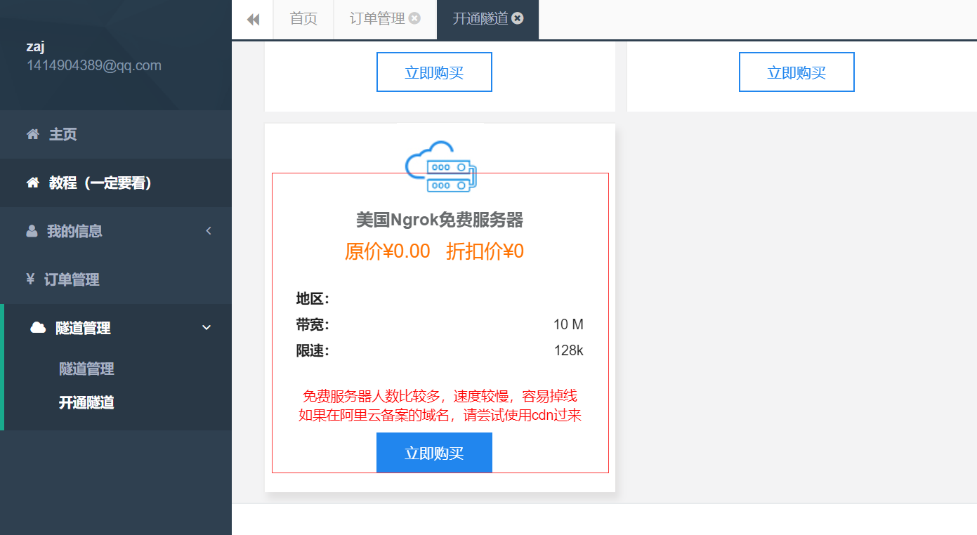Image resolution: width=977 pixels, height=535 pixels.
Task: Click the top-left outlined 立即购买 button
Action: pyautogui.click(x=434, y=72)
